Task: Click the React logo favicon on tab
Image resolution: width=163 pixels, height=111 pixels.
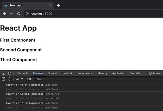Action: 6,5
